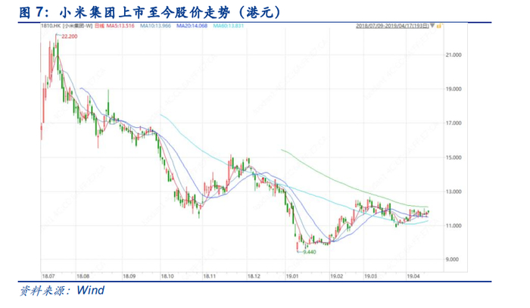Click the yellow chart icon beside date range
Screen dimensions: 530x308
click(x=438, y=26)
